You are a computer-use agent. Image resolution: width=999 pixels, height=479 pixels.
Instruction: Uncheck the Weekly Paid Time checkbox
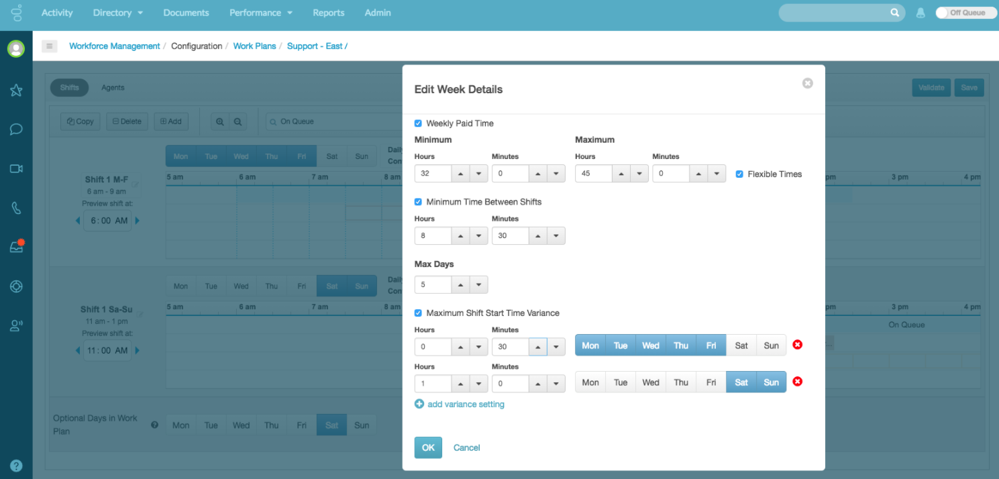pos(418,123)
